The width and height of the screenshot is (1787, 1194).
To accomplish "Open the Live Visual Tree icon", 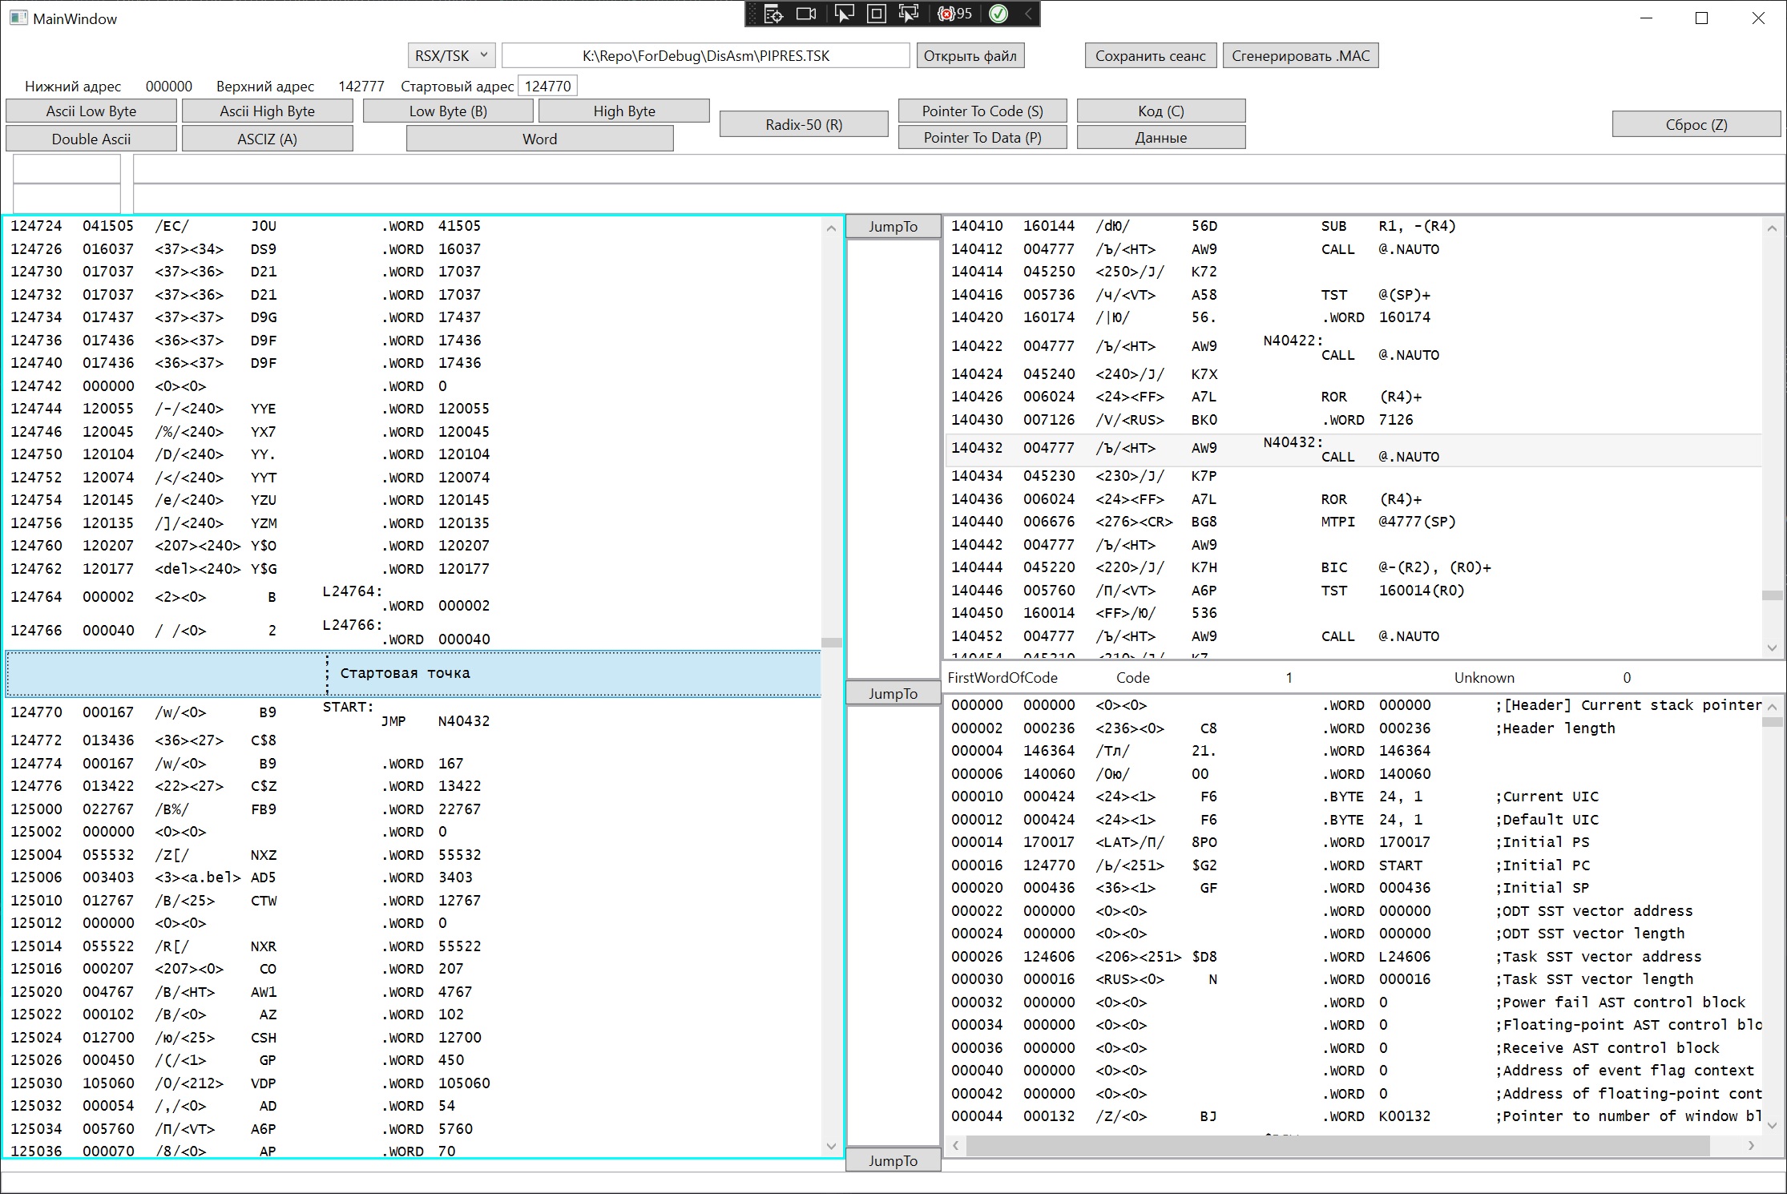I will click(773, 14).
